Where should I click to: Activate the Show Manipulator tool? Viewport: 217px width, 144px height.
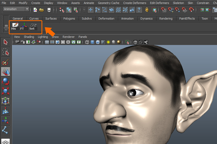[x=5, y=121]
